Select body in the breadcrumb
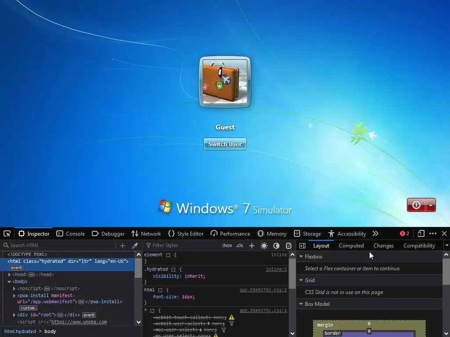 50,331
